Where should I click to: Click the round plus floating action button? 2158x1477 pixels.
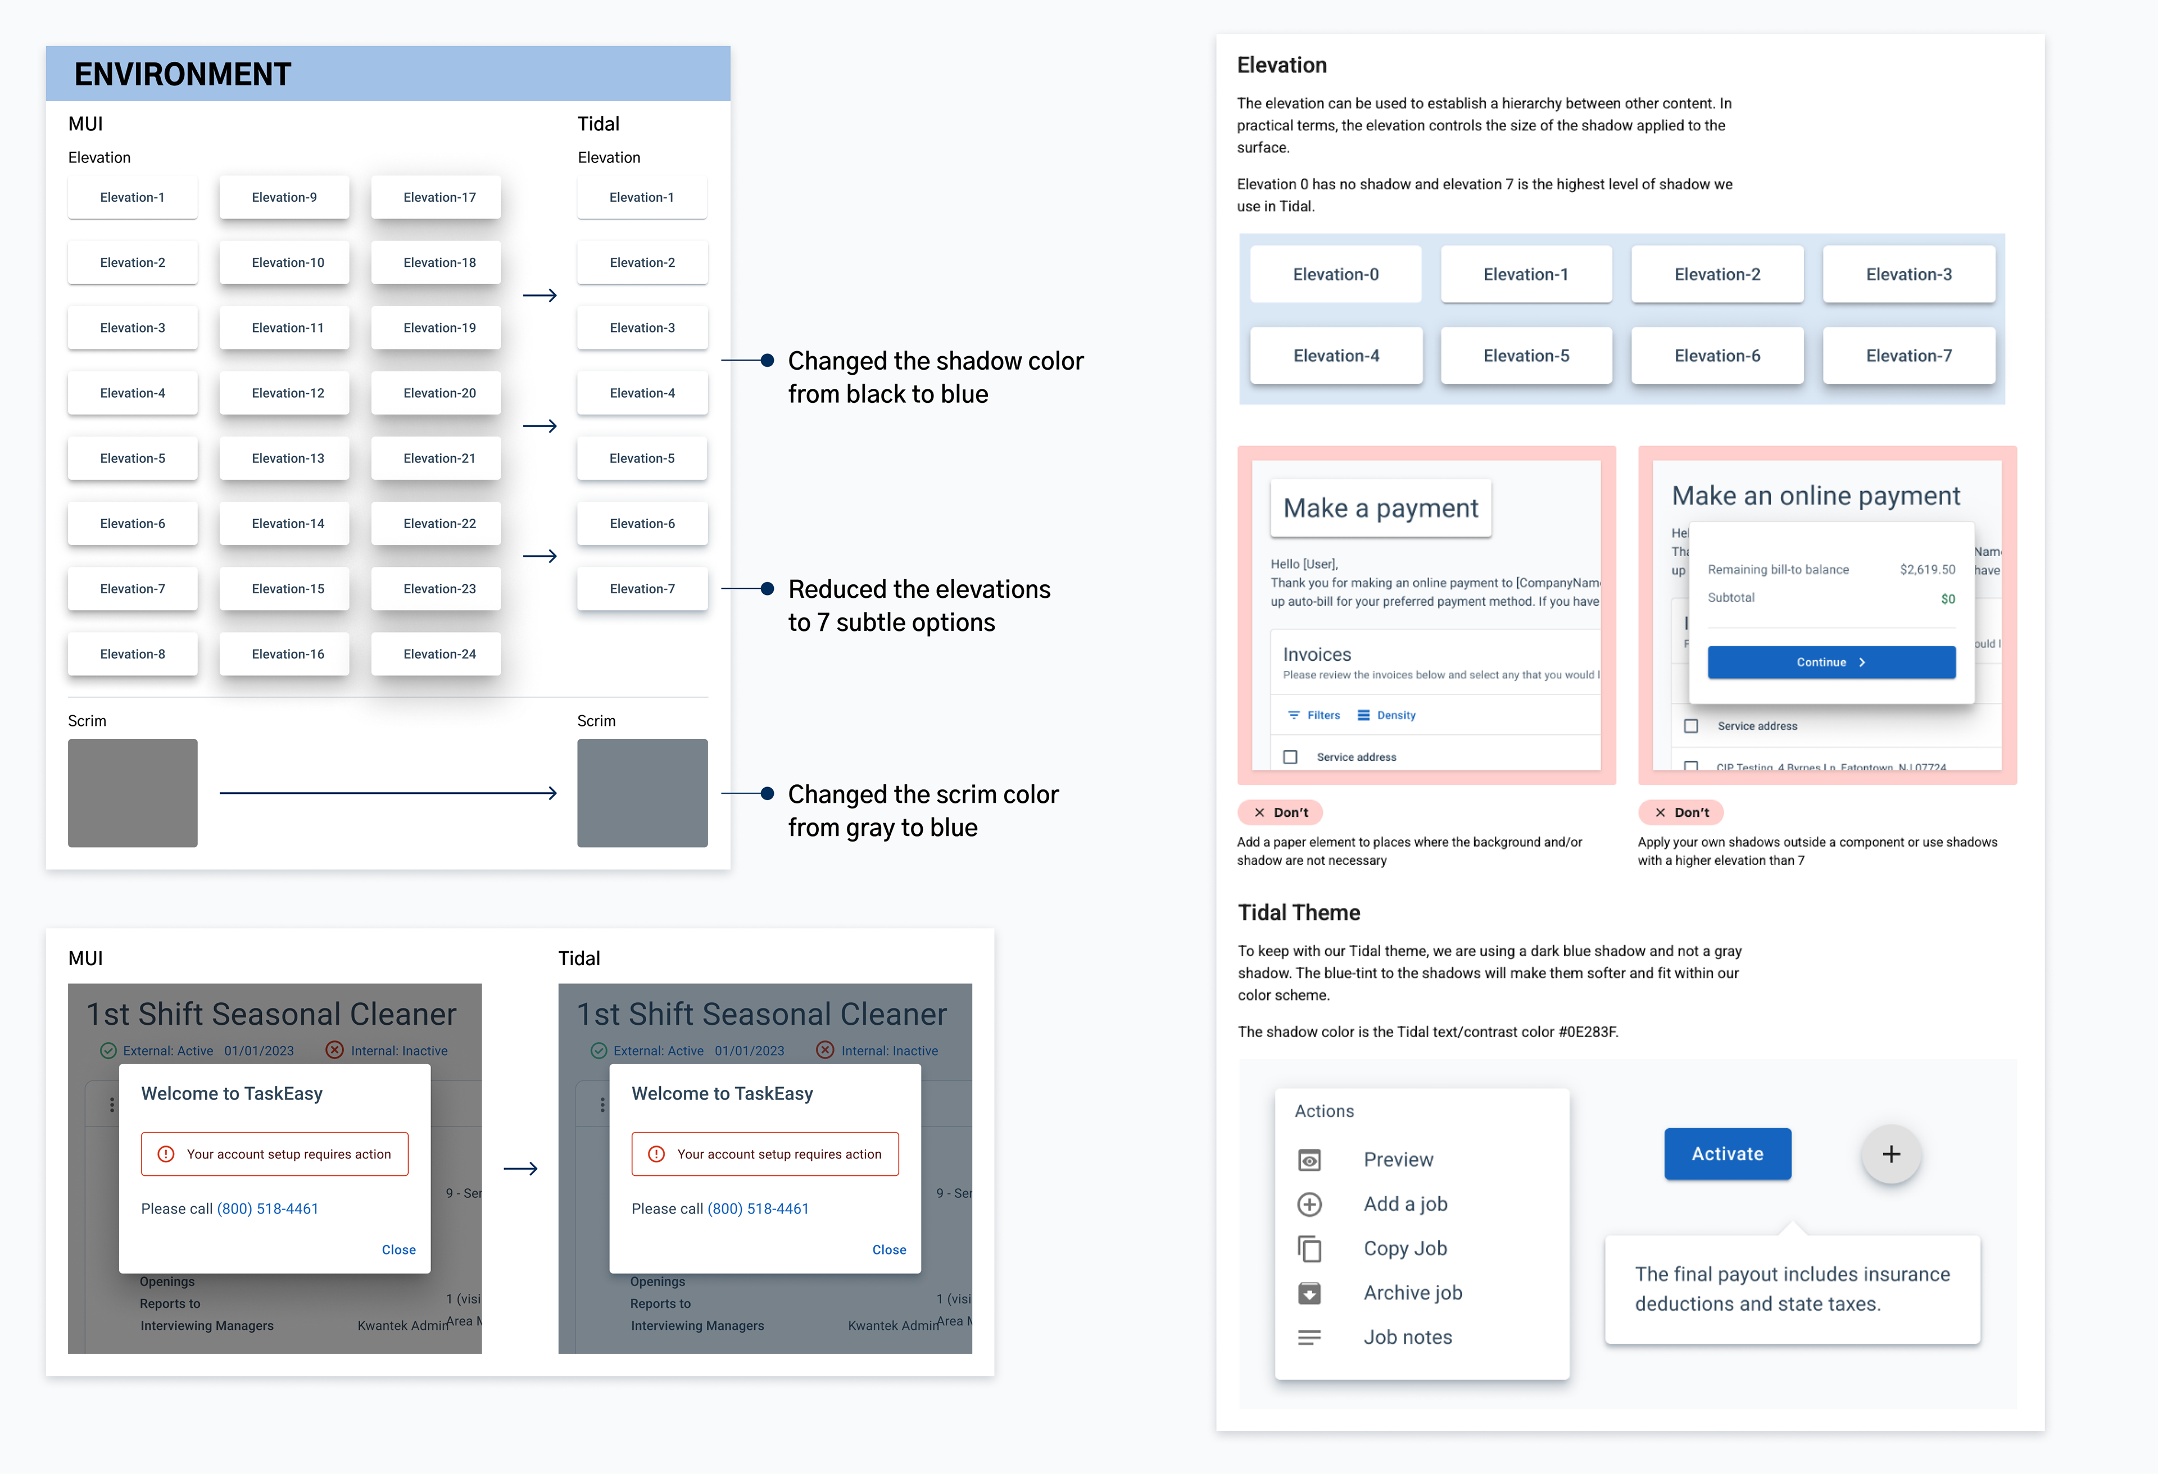[x=1890, y=1155]
